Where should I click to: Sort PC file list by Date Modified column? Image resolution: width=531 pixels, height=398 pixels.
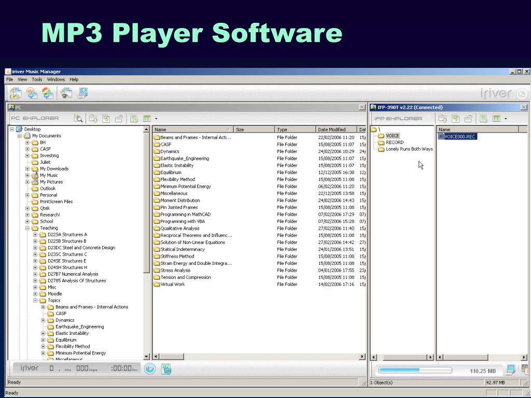(x=337, y=130)
